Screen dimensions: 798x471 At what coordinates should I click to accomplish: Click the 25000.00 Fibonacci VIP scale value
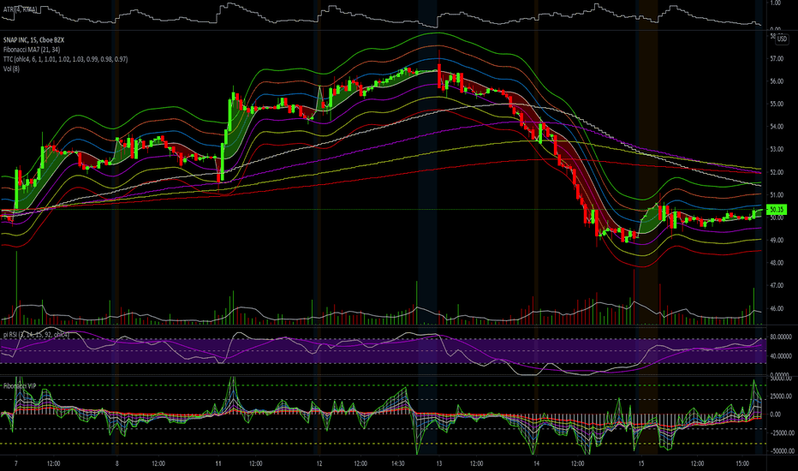pyautogui.click(x=780, y=396)
